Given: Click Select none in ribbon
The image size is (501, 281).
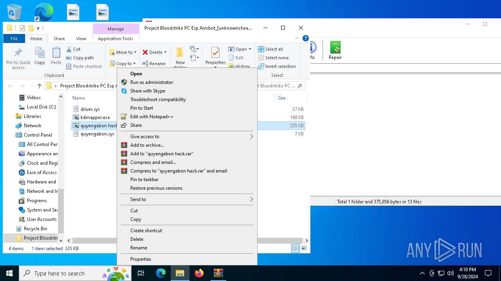Looking at the screenshot, I should point(273,58).
